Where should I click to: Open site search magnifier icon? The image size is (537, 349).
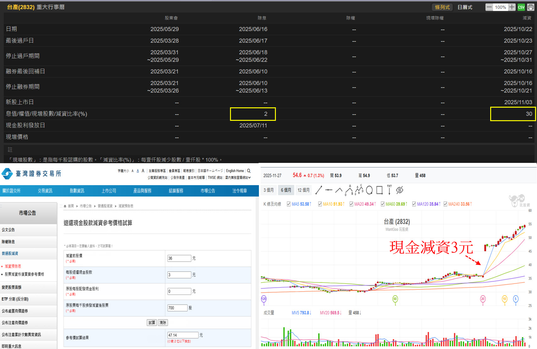coord(249,171)
